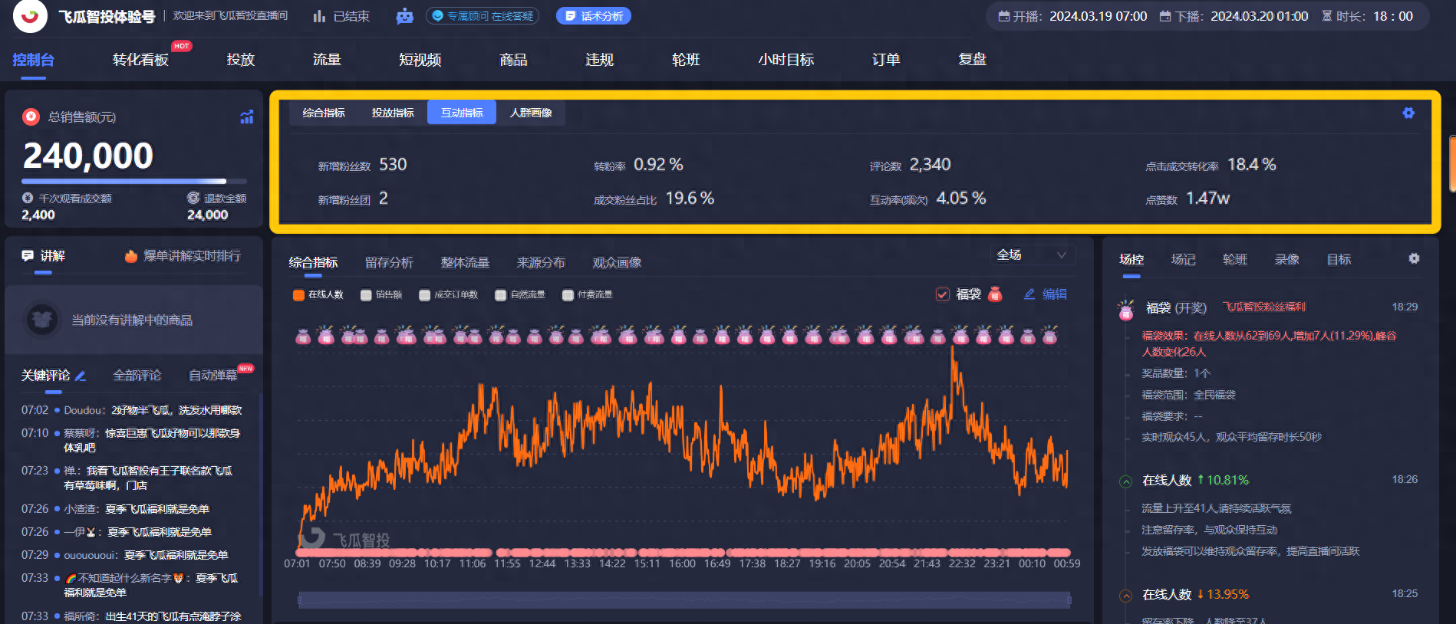Screen dimensions: 1456x624
Task: Switch chart to 来源分布
Action: 541,263
